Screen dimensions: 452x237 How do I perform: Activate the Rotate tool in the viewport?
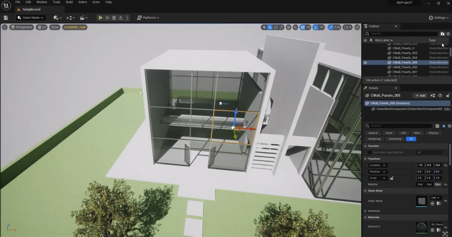276,27
